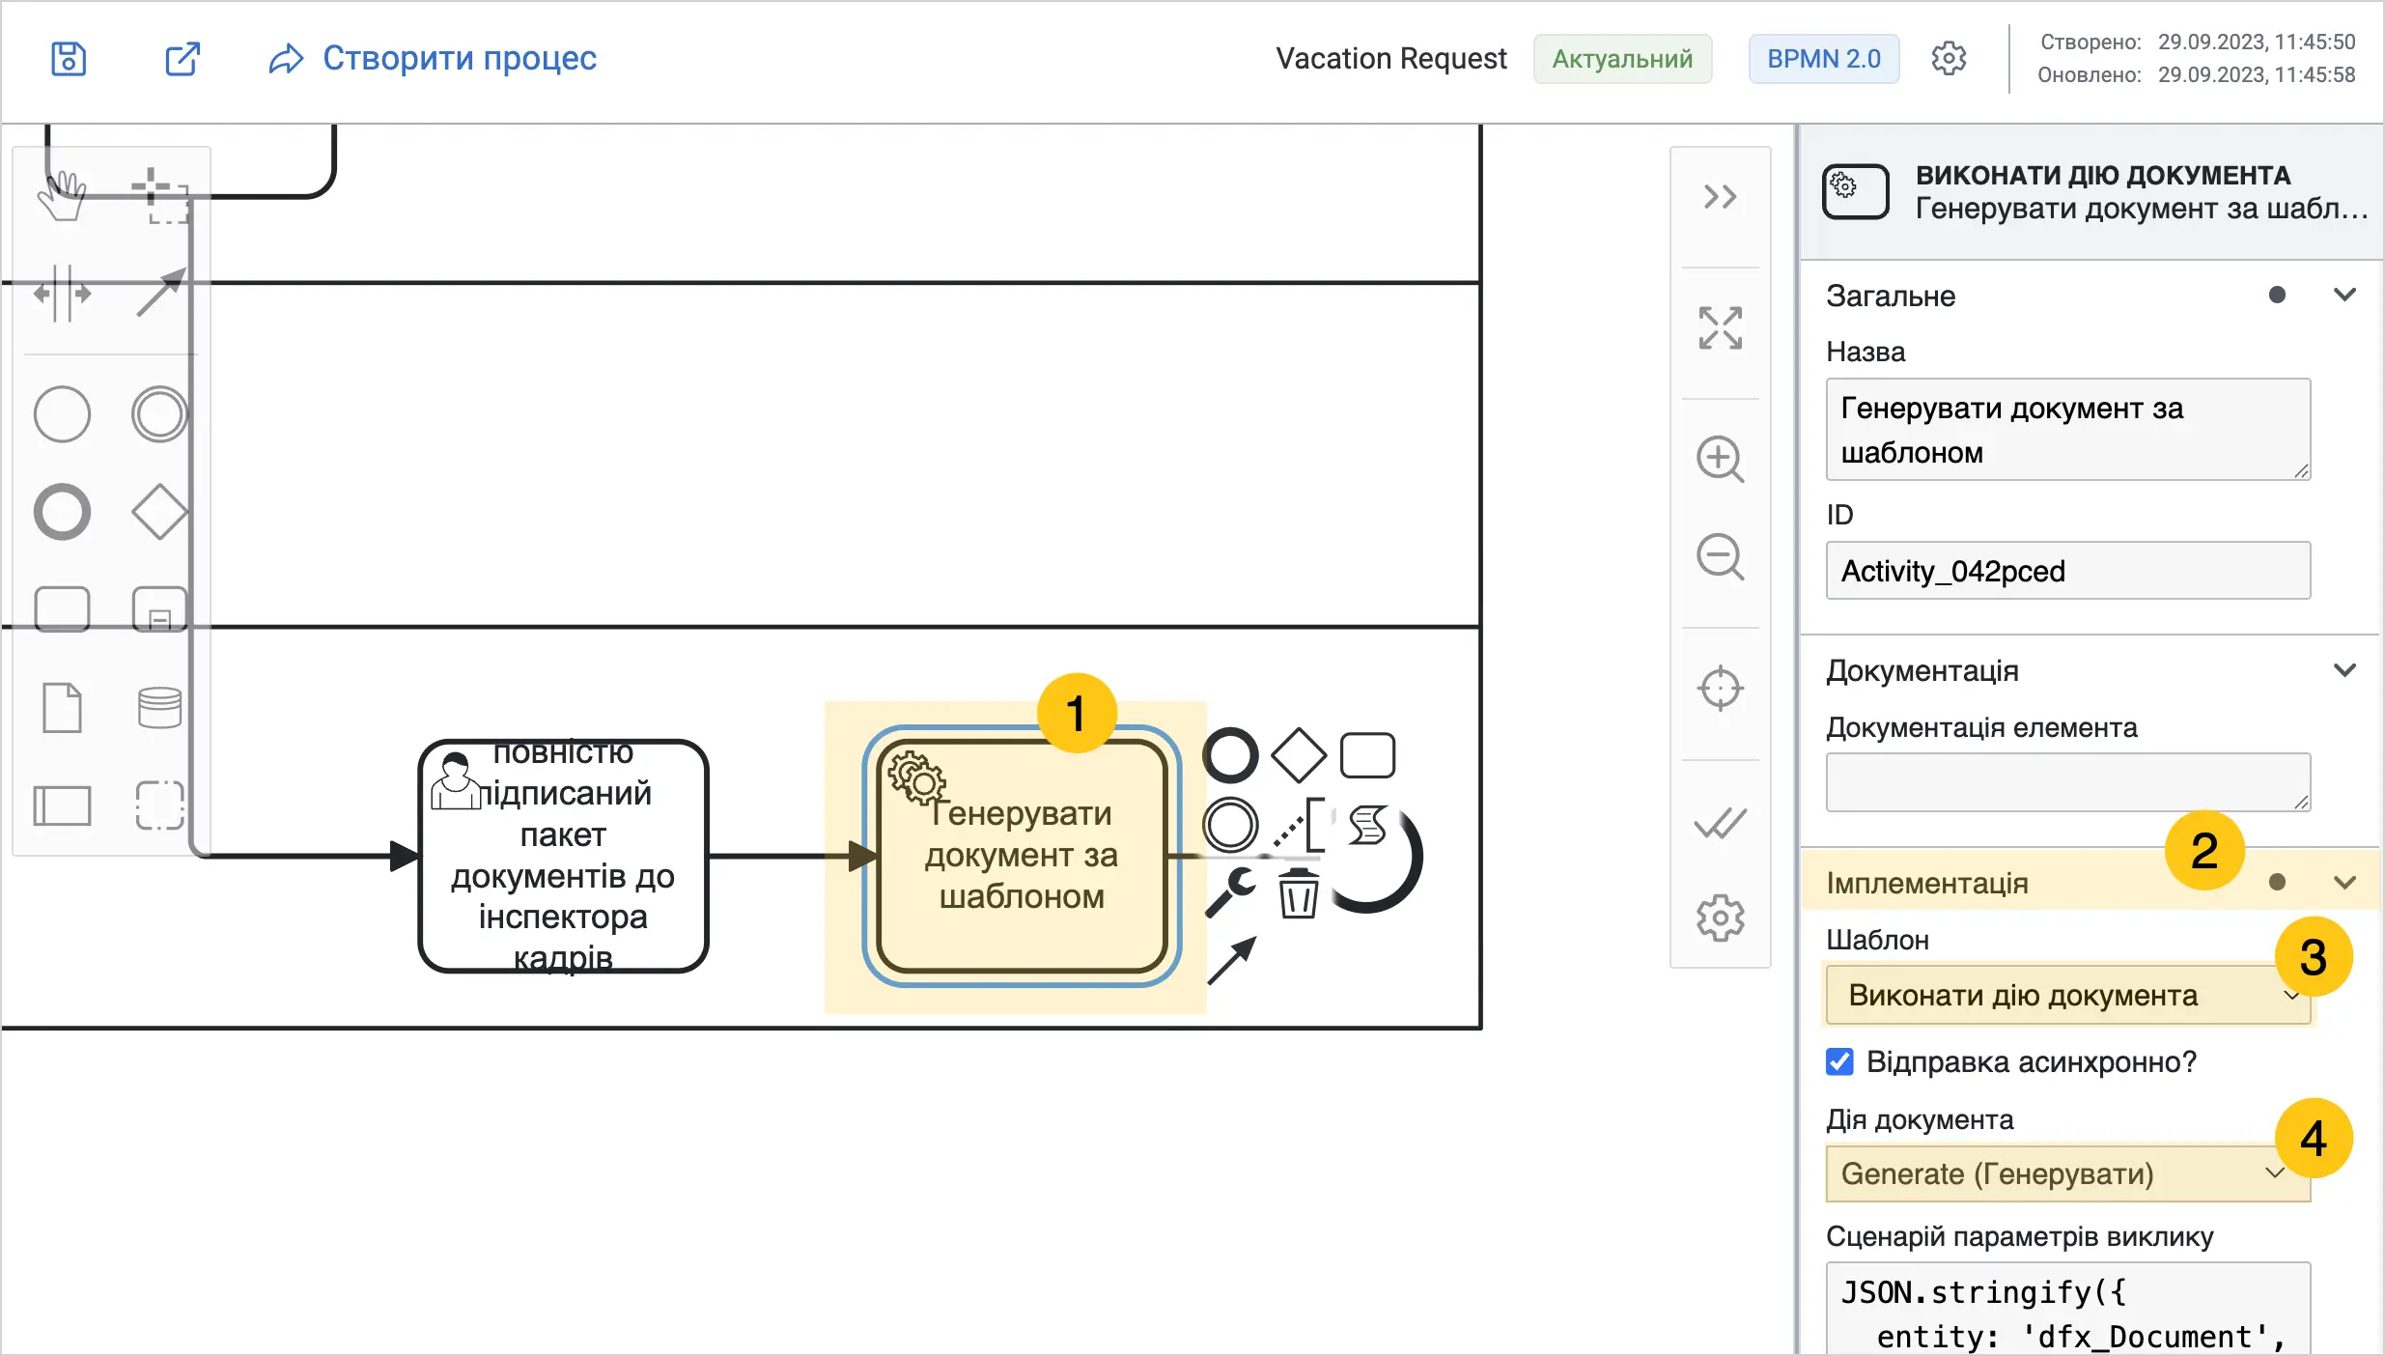Select end event in palette

pyautogui.click(x=62, y=512)
